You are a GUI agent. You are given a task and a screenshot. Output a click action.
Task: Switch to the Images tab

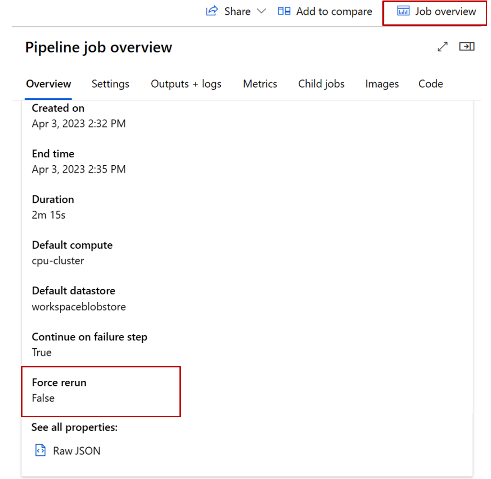click(382, 84)
